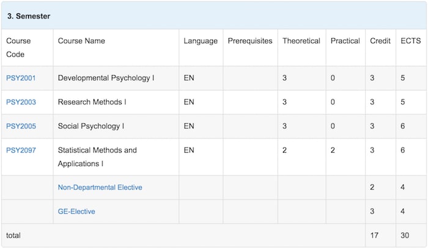Screen dimensions: 428x248
Task: Click the total ECTS value 30
Action: coord(405,235)
